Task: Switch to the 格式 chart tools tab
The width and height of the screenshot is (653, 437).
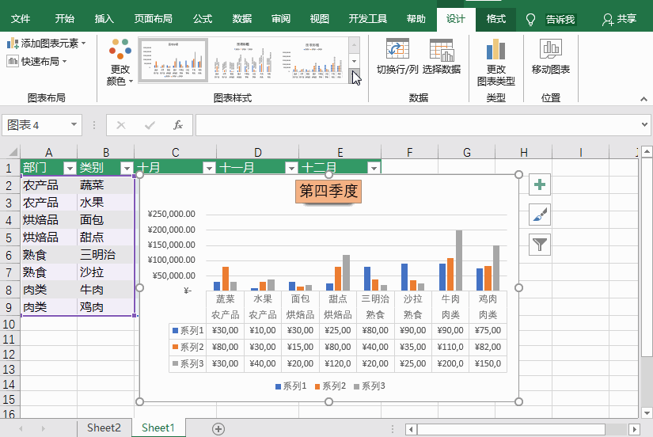Action: click(x=495, y=19)
